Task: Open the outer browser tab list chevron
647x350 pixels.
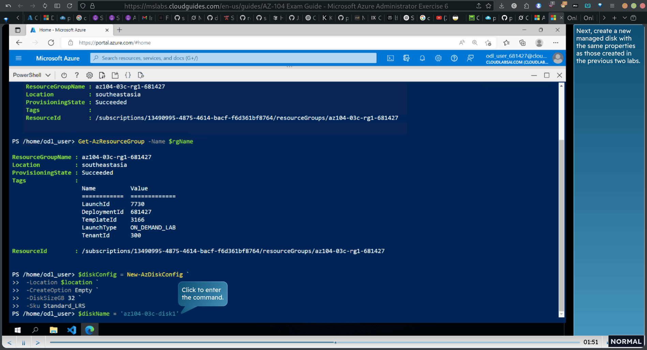Action: [625, 18]
